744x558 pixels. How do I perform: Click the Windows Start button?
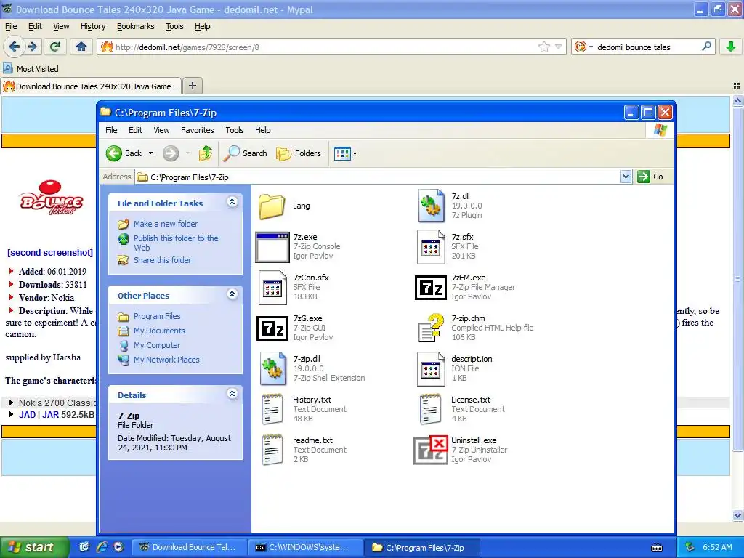(35, 547)
